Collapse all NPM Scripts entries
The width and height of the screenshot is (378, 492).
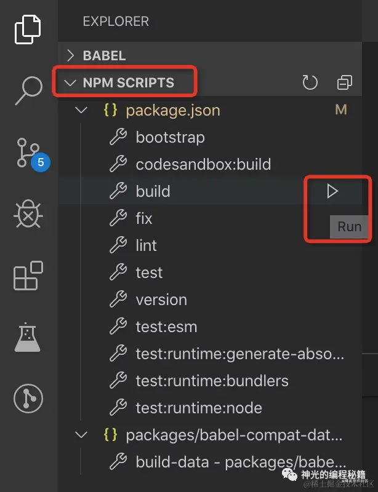(344, 82)
